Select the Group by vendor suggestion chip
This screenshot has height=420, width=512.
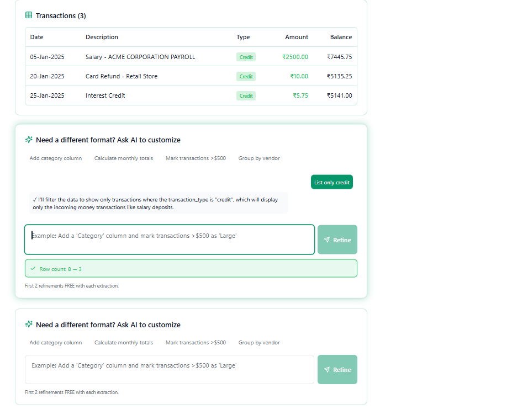258,158
